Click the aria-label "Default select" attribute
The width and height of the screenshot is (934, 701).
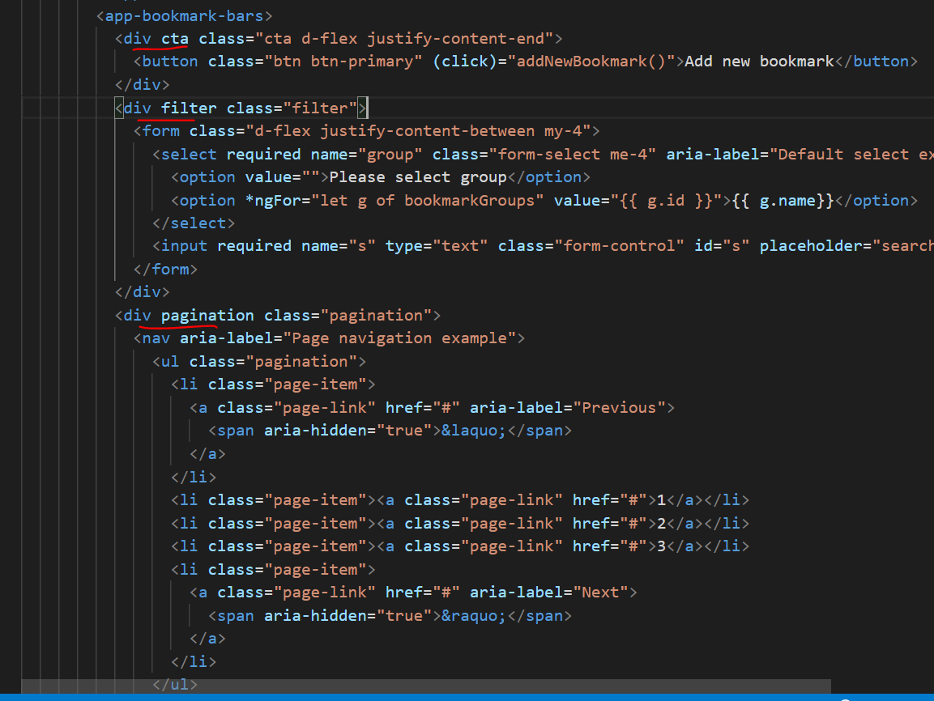(x=800, y=155)
